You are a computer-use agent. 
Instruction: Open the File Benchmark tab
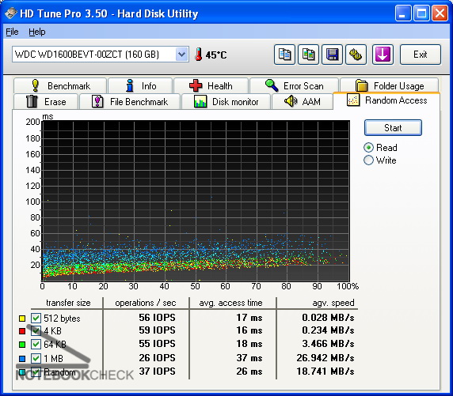tap(130, 101)
